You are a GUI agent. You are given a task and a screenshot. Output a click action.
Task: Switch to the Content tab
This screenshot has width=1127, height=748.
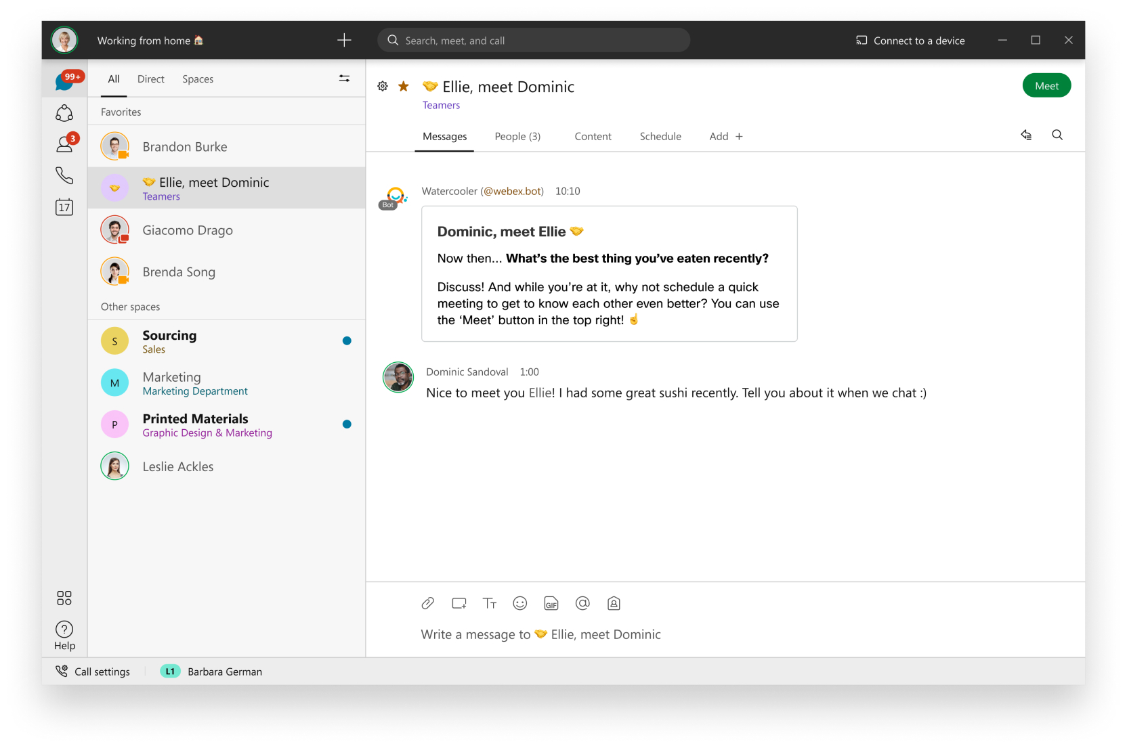click(x=593, y=137)
